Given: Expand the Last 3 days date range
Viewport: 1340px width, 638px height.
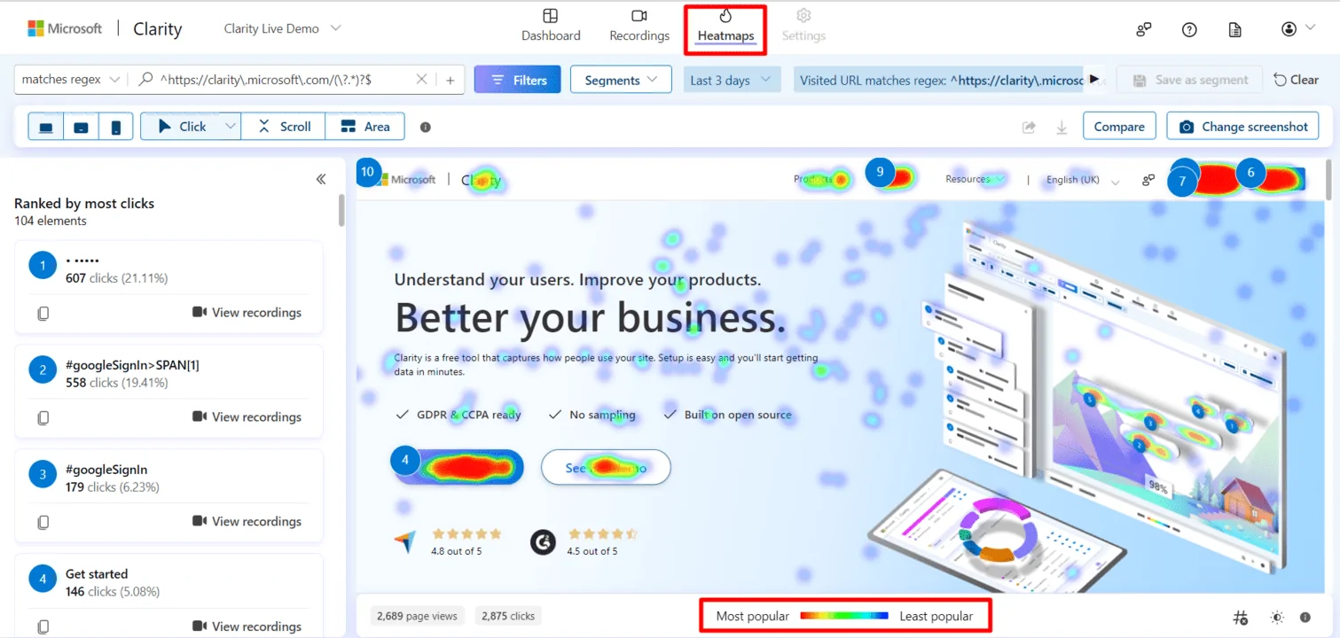Looking at the screenshot, I should click(x=732, y=80).
